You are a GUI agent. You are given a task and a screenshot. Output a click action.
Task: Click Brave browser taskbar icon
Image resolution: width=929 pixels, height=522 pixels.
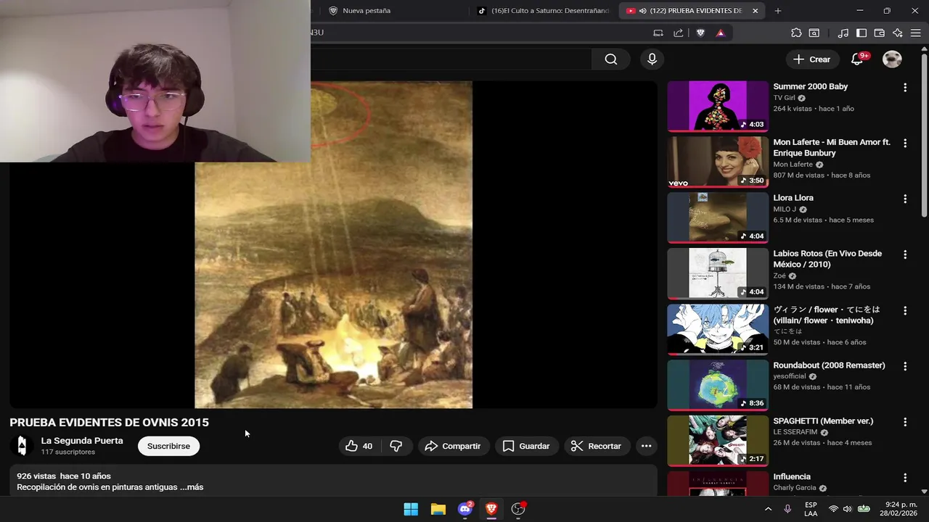491,509
